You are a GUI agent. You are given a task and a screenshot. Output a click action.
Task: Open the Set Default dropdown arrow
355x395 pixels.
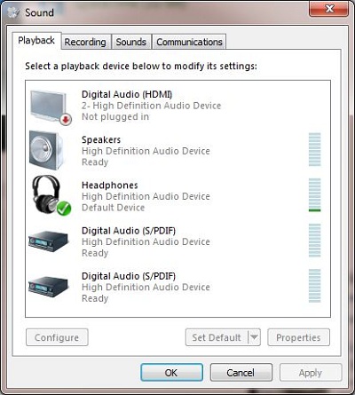click(254, 337)
